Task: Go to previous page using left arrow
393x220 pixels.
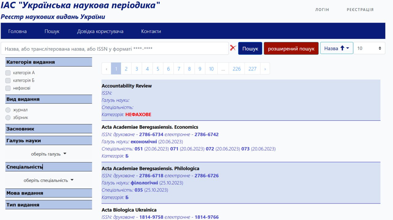Action: pyautogui.click(x=106, y=69)
